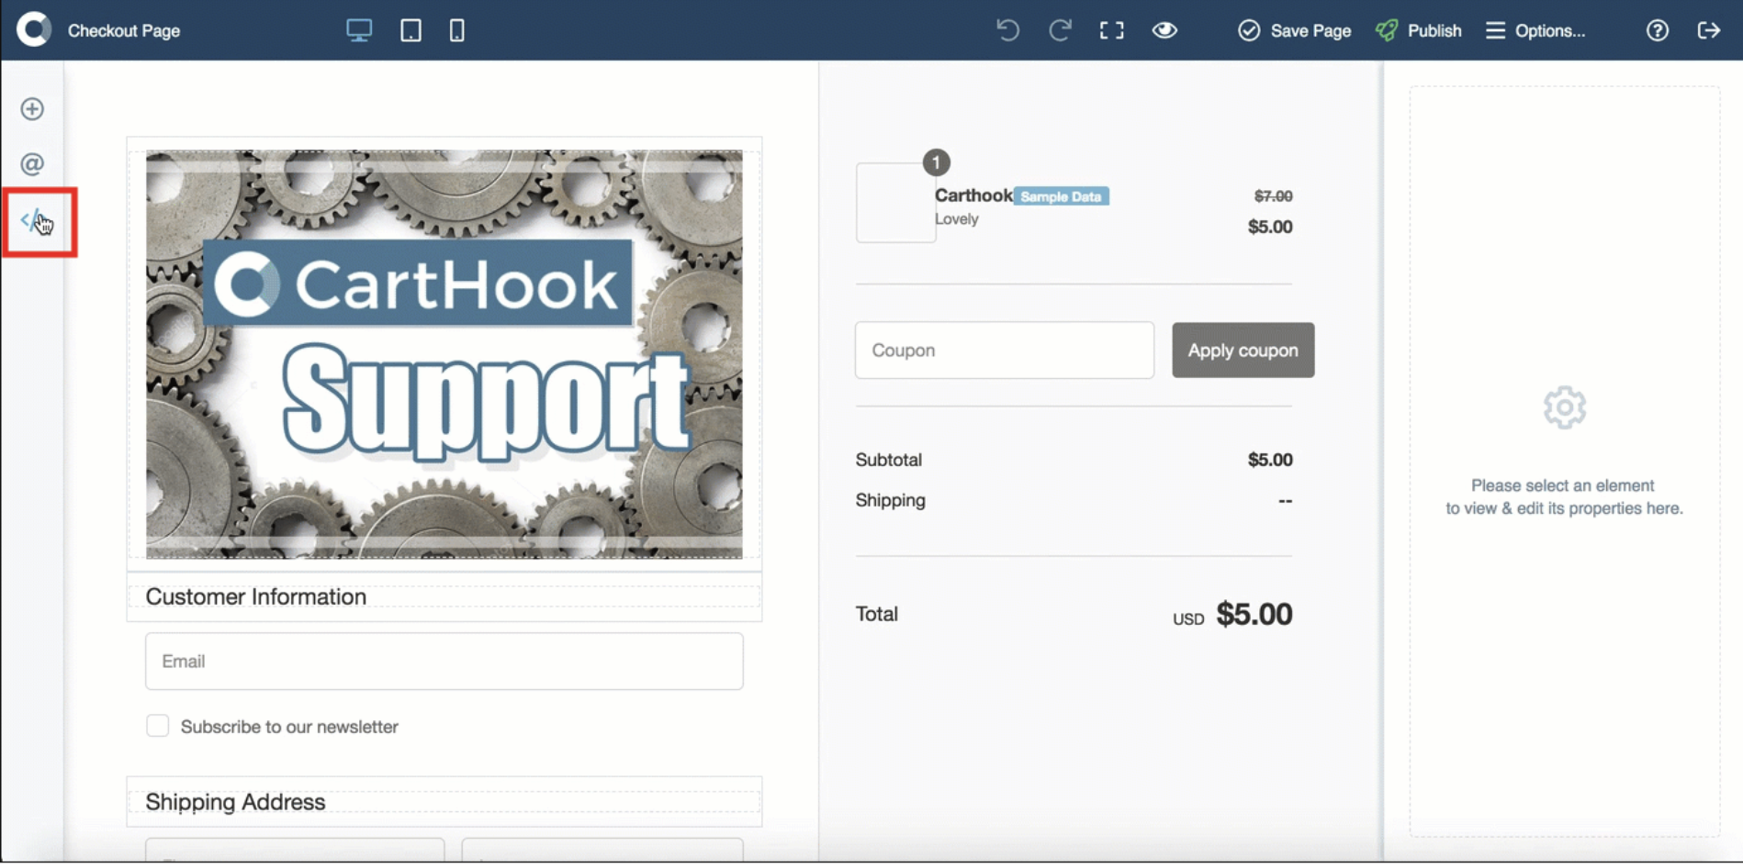Click the USD $5.00 total amount
Image resolution: width=1743 pixels, height=868 pixels.
pyautogui.click(x=1232, y=614)
